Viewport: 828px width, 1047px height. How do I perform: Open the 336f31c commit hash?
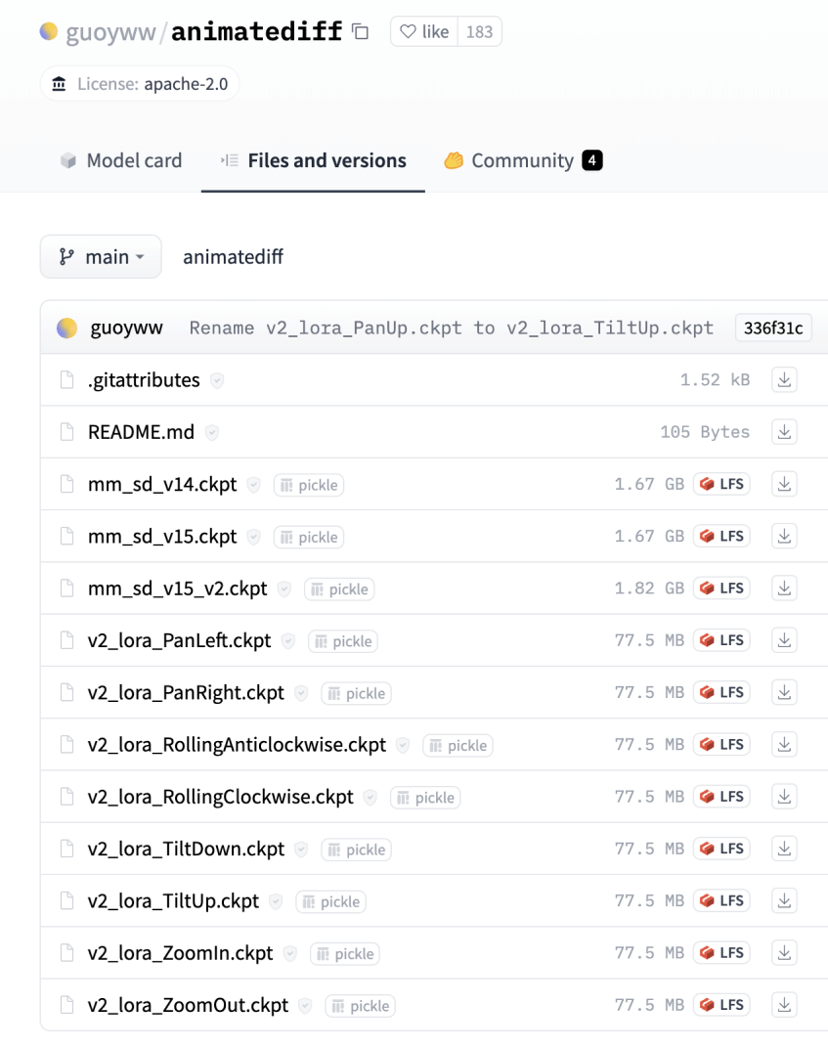click(x=772, y=327)
